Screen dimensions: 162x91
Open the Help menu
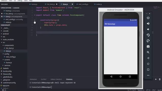(x=31, y=1)
